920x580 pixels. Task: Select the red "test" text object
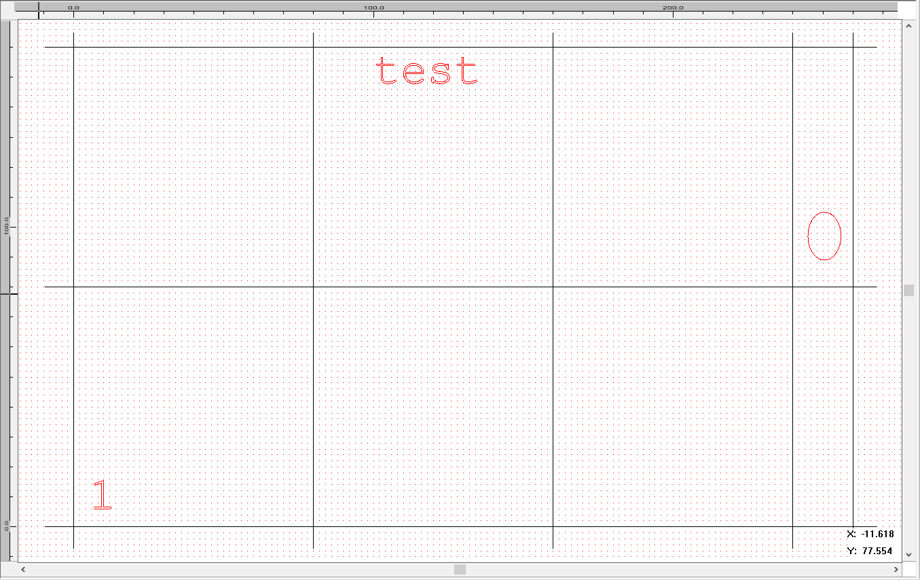click(426, 71)
